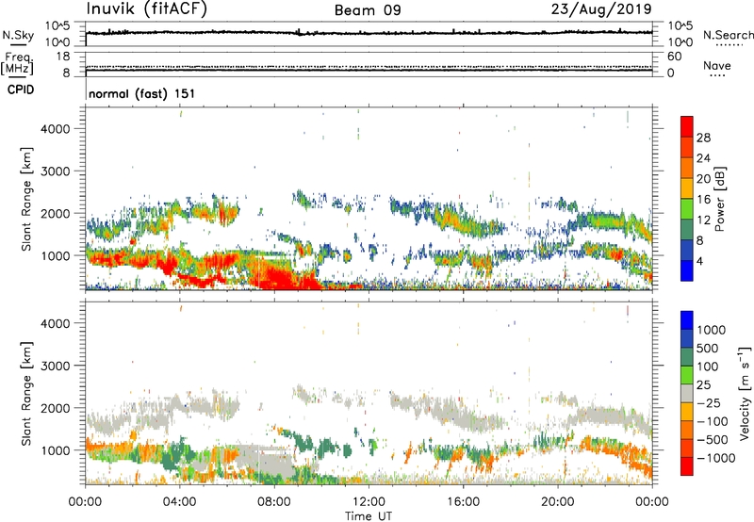This screenshot has height=522, width=754.
Task: Click the '-1000' label on the velocity colorbar
Action: [x=715, y=458]
